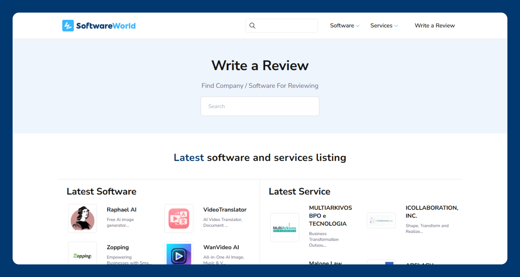Open the VideoTranslator listing title

coord(225,210)
